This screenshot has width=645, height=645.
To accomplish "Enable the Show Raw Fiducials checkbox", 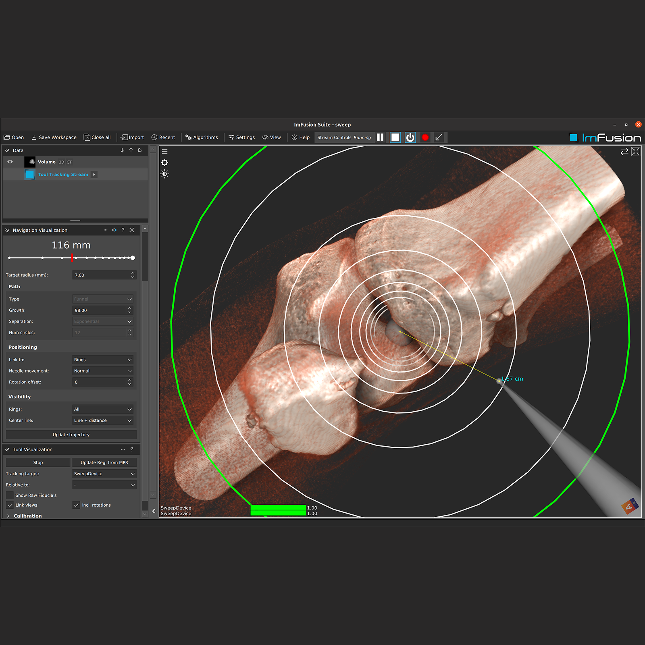I will pyautogui.click(x=10, y=495).
